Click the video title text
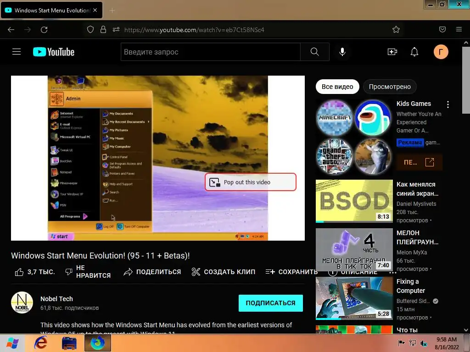470x352 pixels. [101, 256]
